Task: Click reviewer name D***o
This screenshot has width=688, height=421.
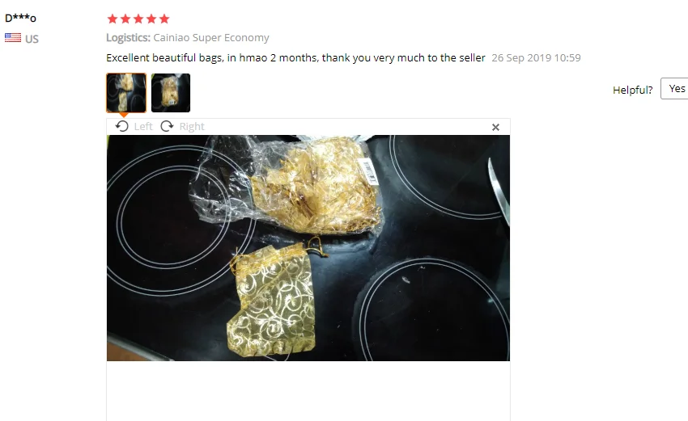Action: [x=20, y=18]
